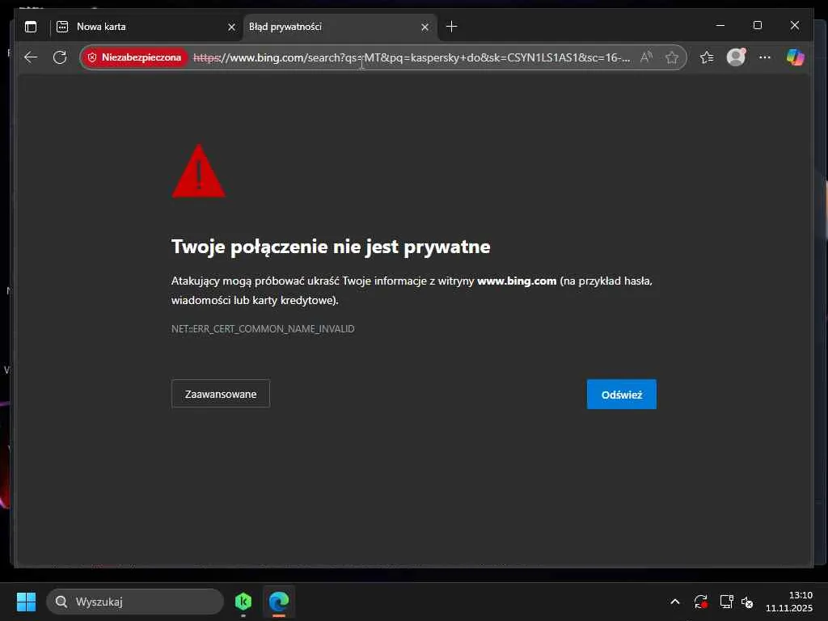The height and width of the screenshot is (621, 828).
Task: Open the network status tray icon
Action: (x=727, y=602)
